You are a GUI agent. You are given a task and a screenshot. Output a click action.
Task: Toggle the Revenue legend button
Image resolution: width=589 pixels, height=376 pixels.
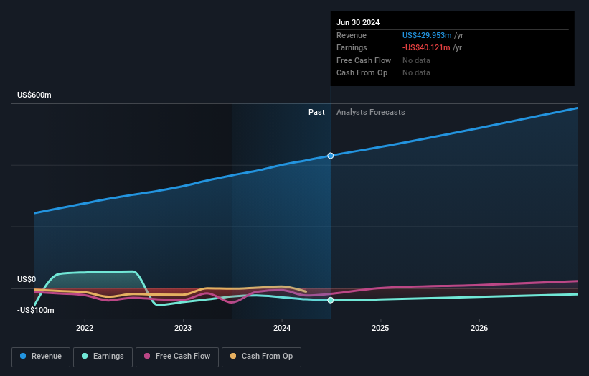(41, 357)
